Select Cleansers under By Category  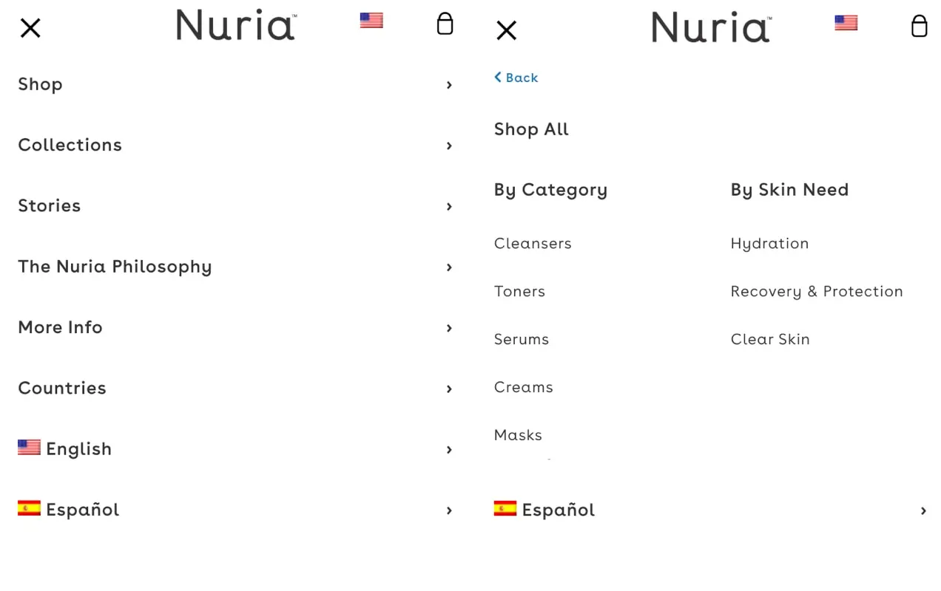pos(533,244)
